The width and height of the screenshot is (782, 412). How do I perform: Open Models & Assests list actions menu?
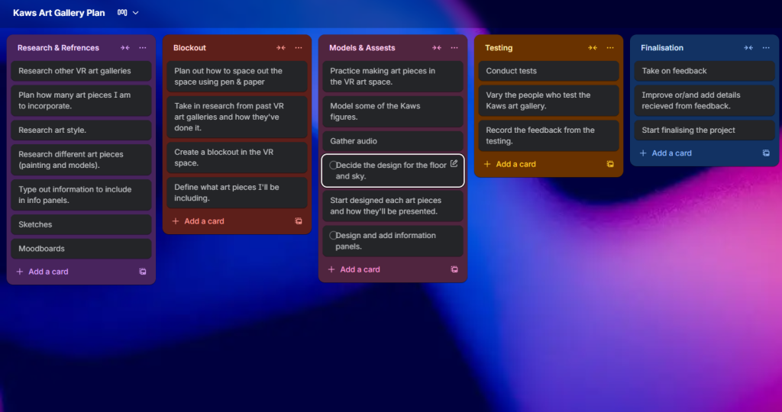(454, 48)
